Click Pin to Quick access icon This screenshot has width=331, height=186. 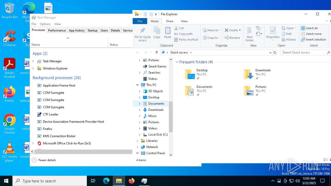pyautogui.click(x=142, y=34)
